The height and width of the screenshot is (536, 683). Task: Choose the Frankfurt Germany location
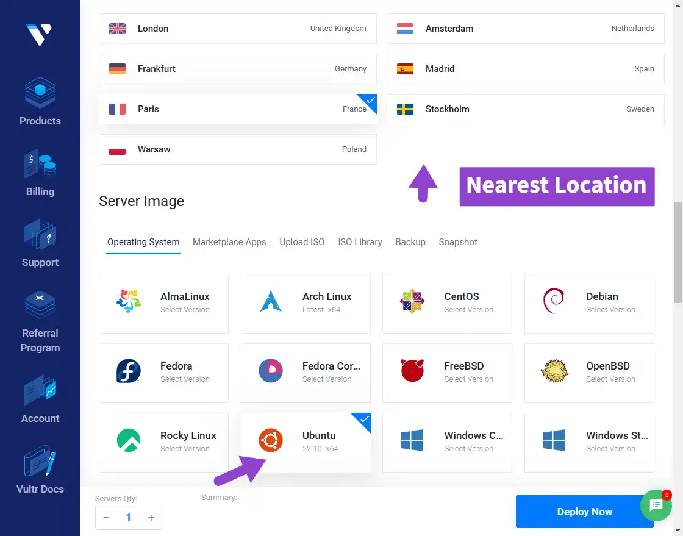click(238, 69)
